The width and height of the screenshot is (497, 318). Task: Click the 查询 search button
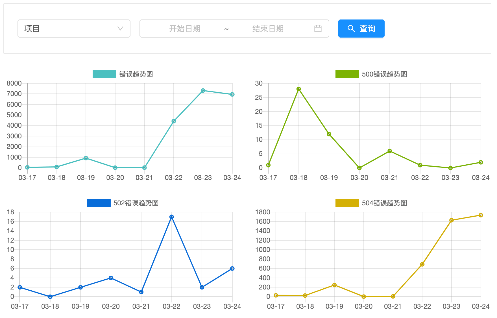pyautogui.click(x=361, y=29)
